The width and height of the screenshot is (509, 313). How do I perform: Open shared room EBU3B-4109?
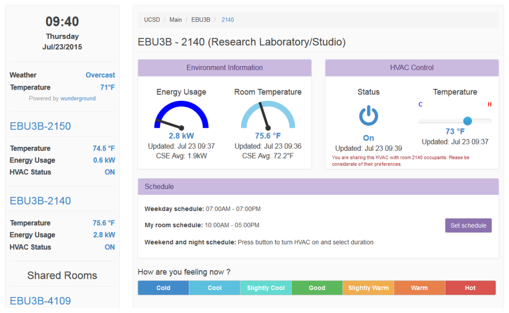point(40,301)
